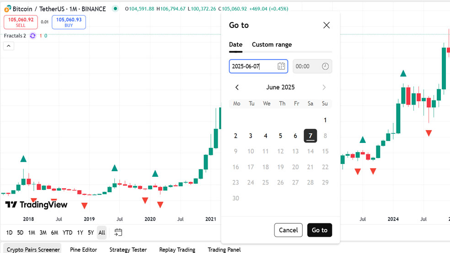Close the Go to dialog

[x=327, y=25]
